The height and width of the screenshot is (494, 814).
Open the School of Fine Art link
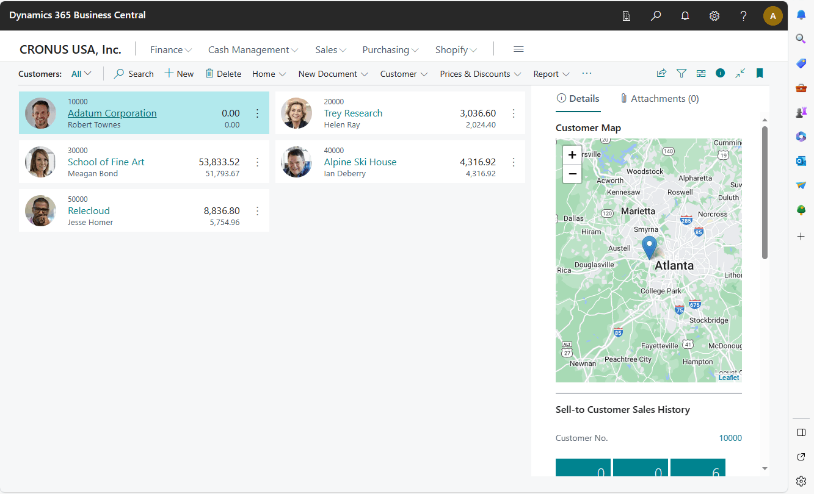coord(106,162)
